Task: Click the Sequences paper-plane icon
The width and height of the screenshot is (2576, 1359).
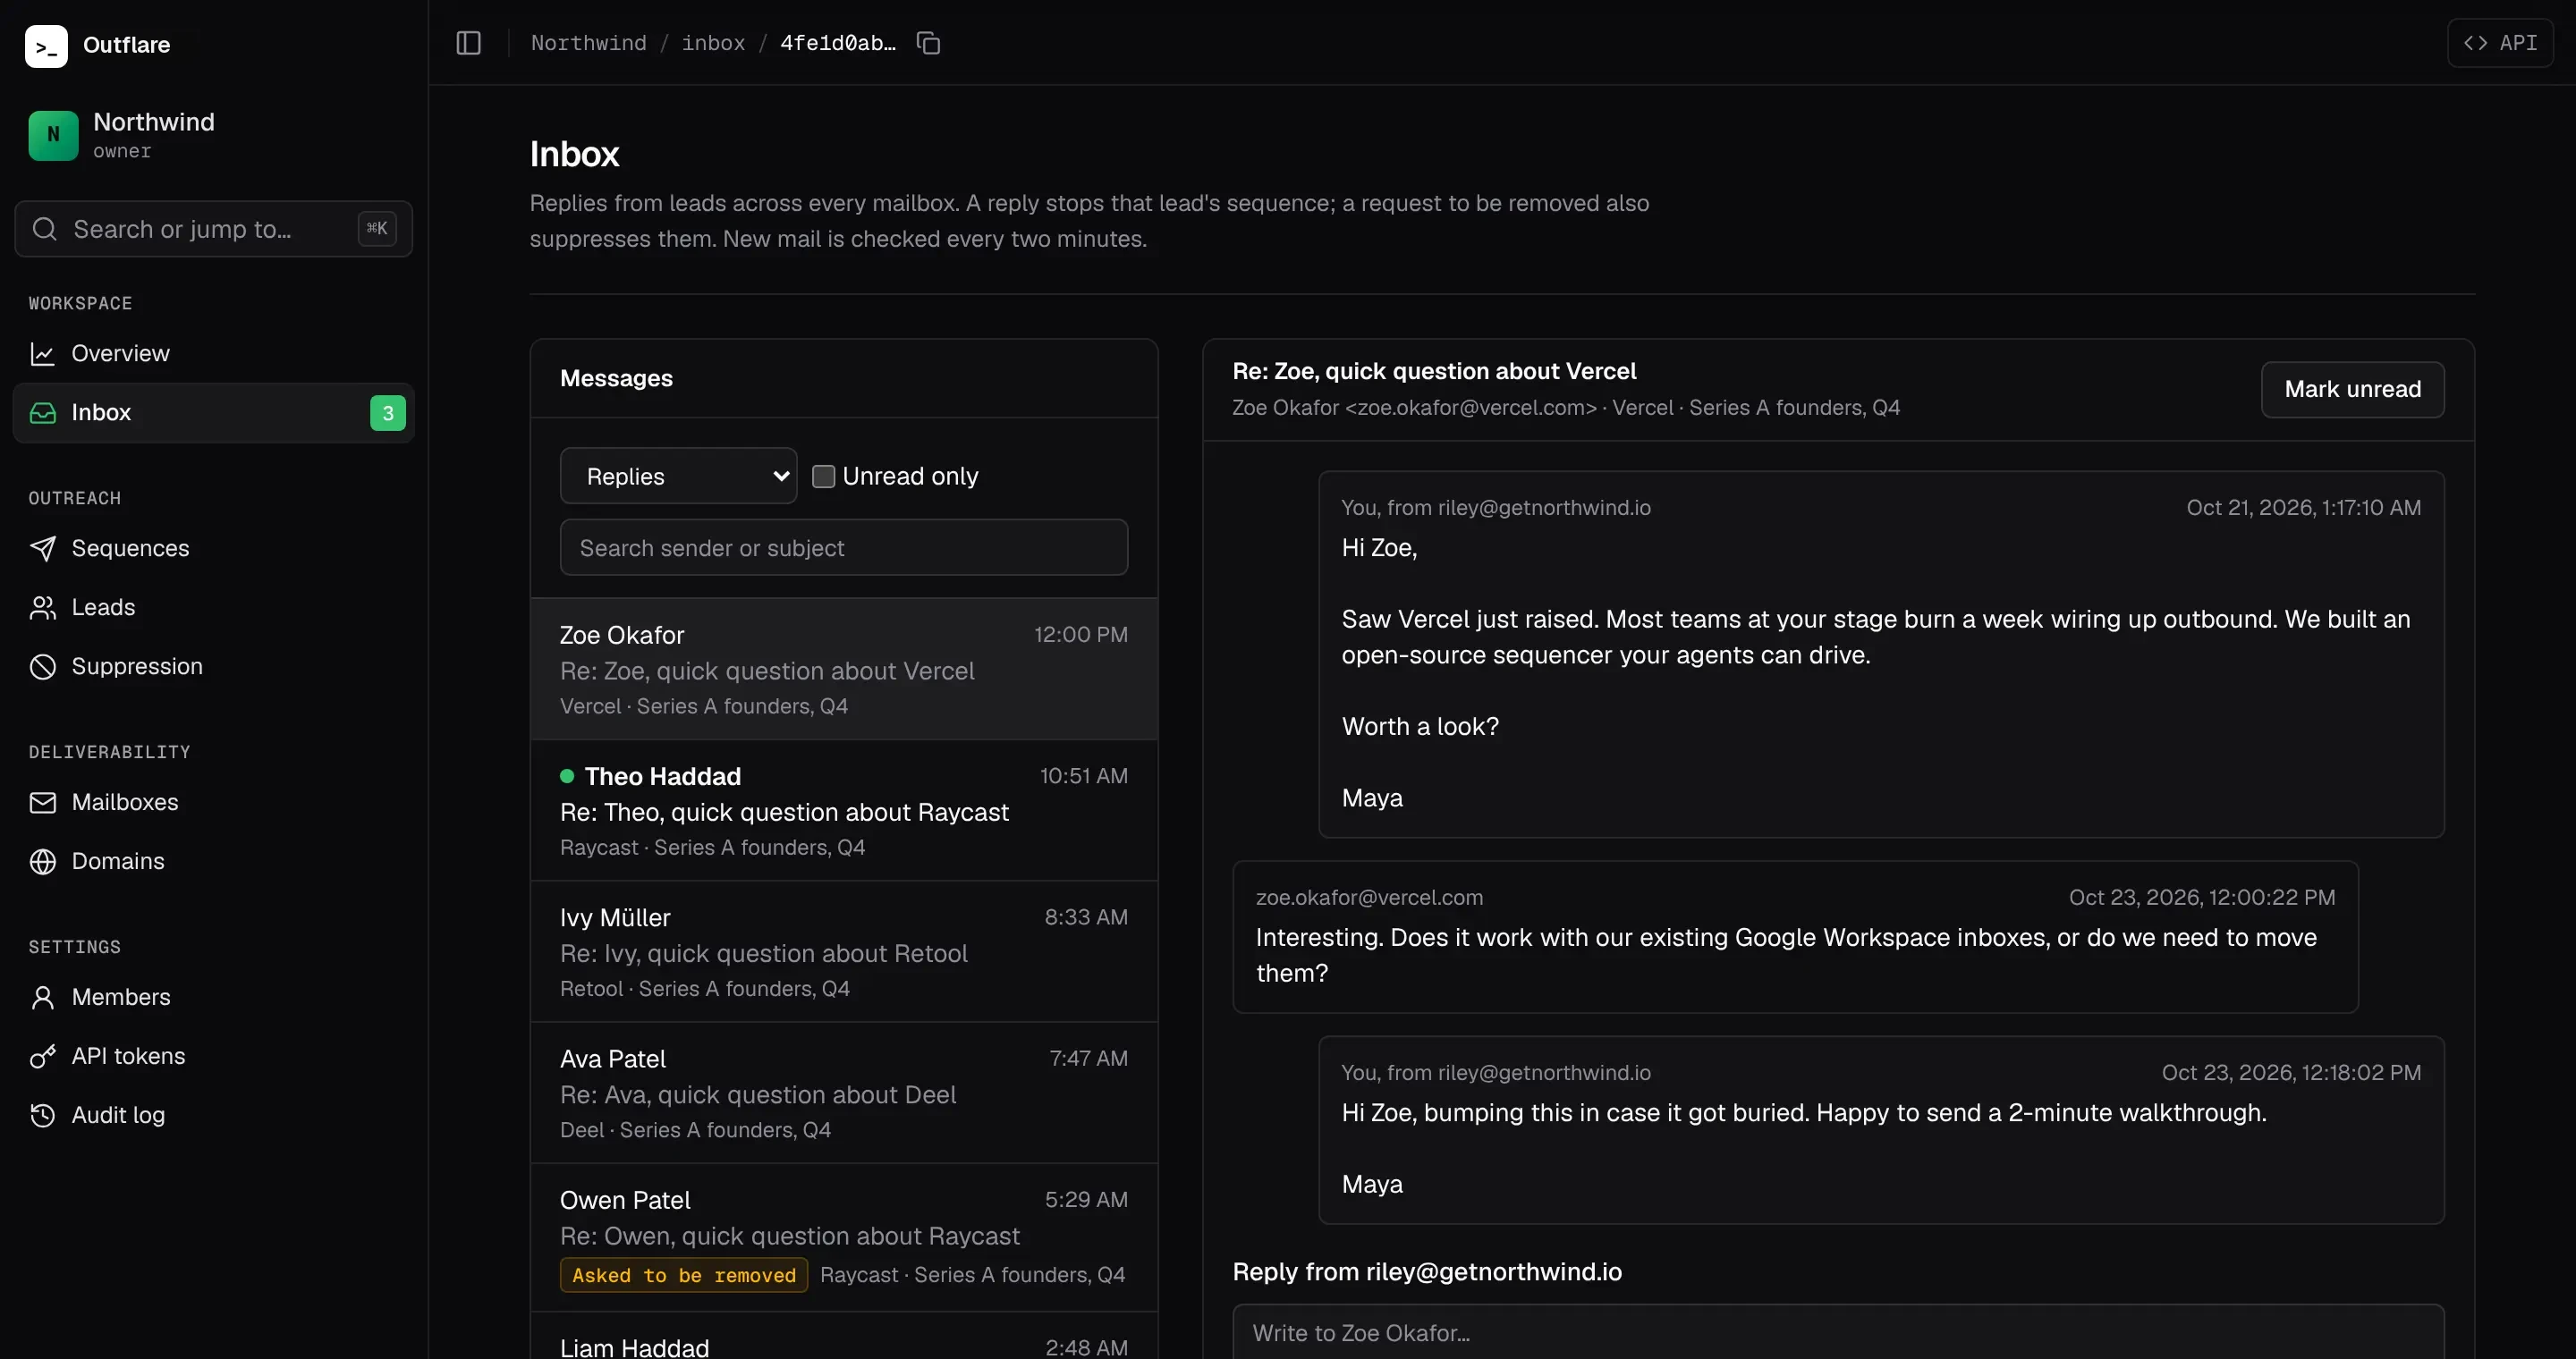Action: coord(43,549)
